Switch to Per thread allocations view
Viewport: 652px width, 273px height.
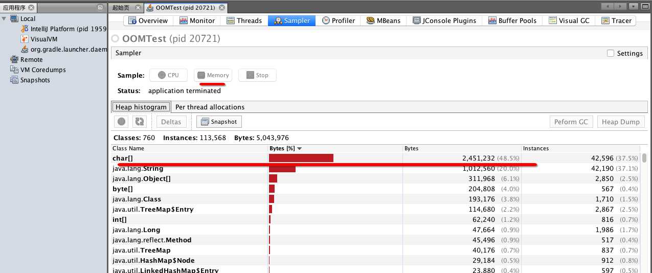[210, 107]
